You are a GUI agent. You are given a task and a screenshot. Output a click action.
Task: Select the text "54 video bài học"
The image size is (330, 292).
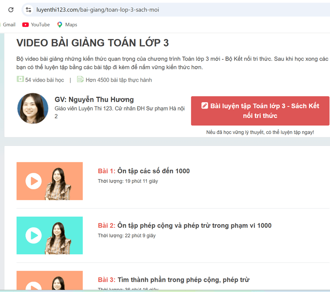coord(45,80)
